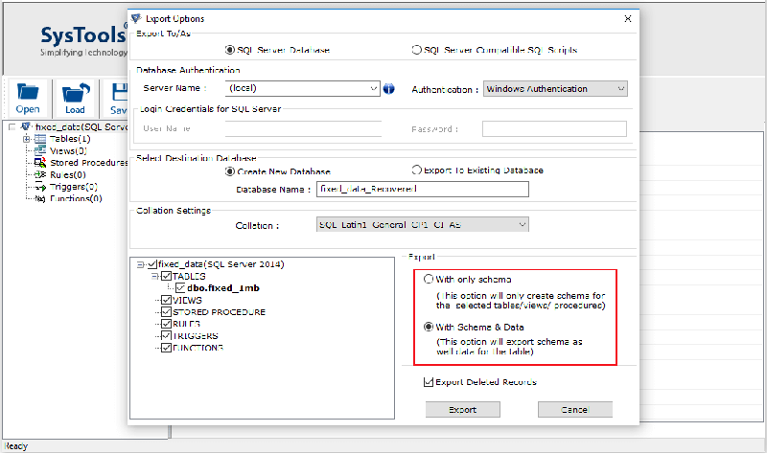The height and width of the screenshot is (454, 767).
Task: Select Triggers(0) in left tree
Action: pos(74,187)
